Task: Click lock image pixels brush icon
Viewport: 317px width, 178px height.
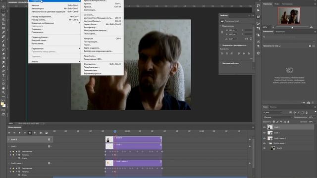Action: 277,122
